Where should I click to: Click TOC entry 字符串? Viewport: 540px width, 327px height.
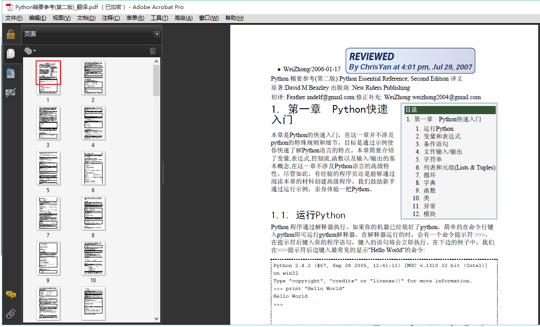point(433,160)
